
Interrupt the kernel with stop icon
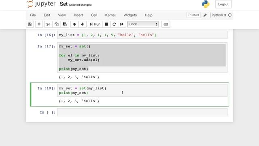106,24
